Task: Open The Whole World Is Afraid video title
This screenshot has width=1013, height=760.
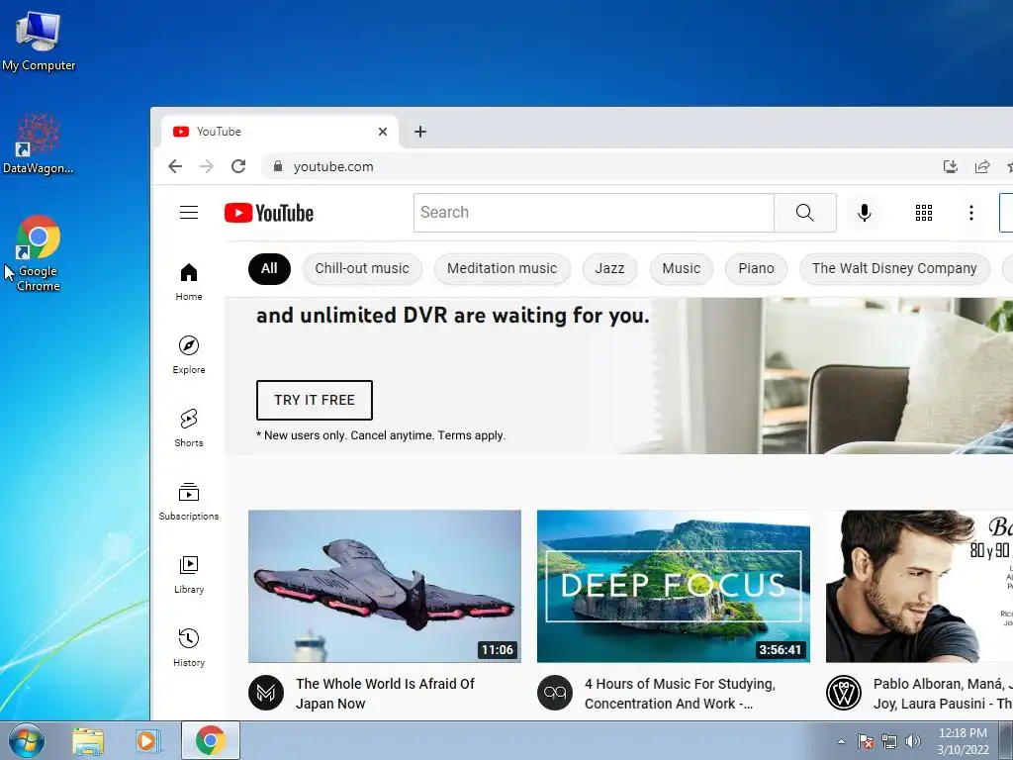Action: (385, 694)
